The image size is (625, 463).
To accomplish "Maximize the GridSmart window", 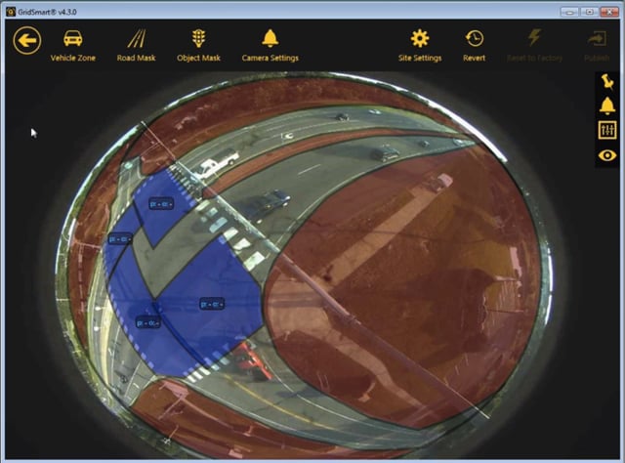I will pos(590,12).
